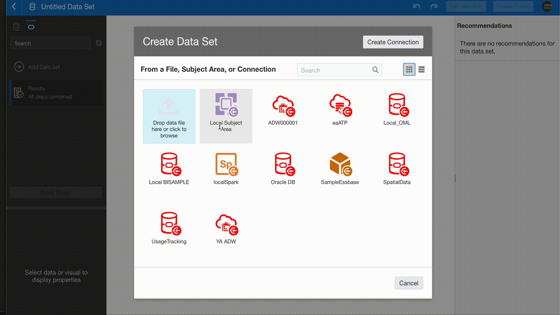Switch to list view of connections

pos(421,70)
